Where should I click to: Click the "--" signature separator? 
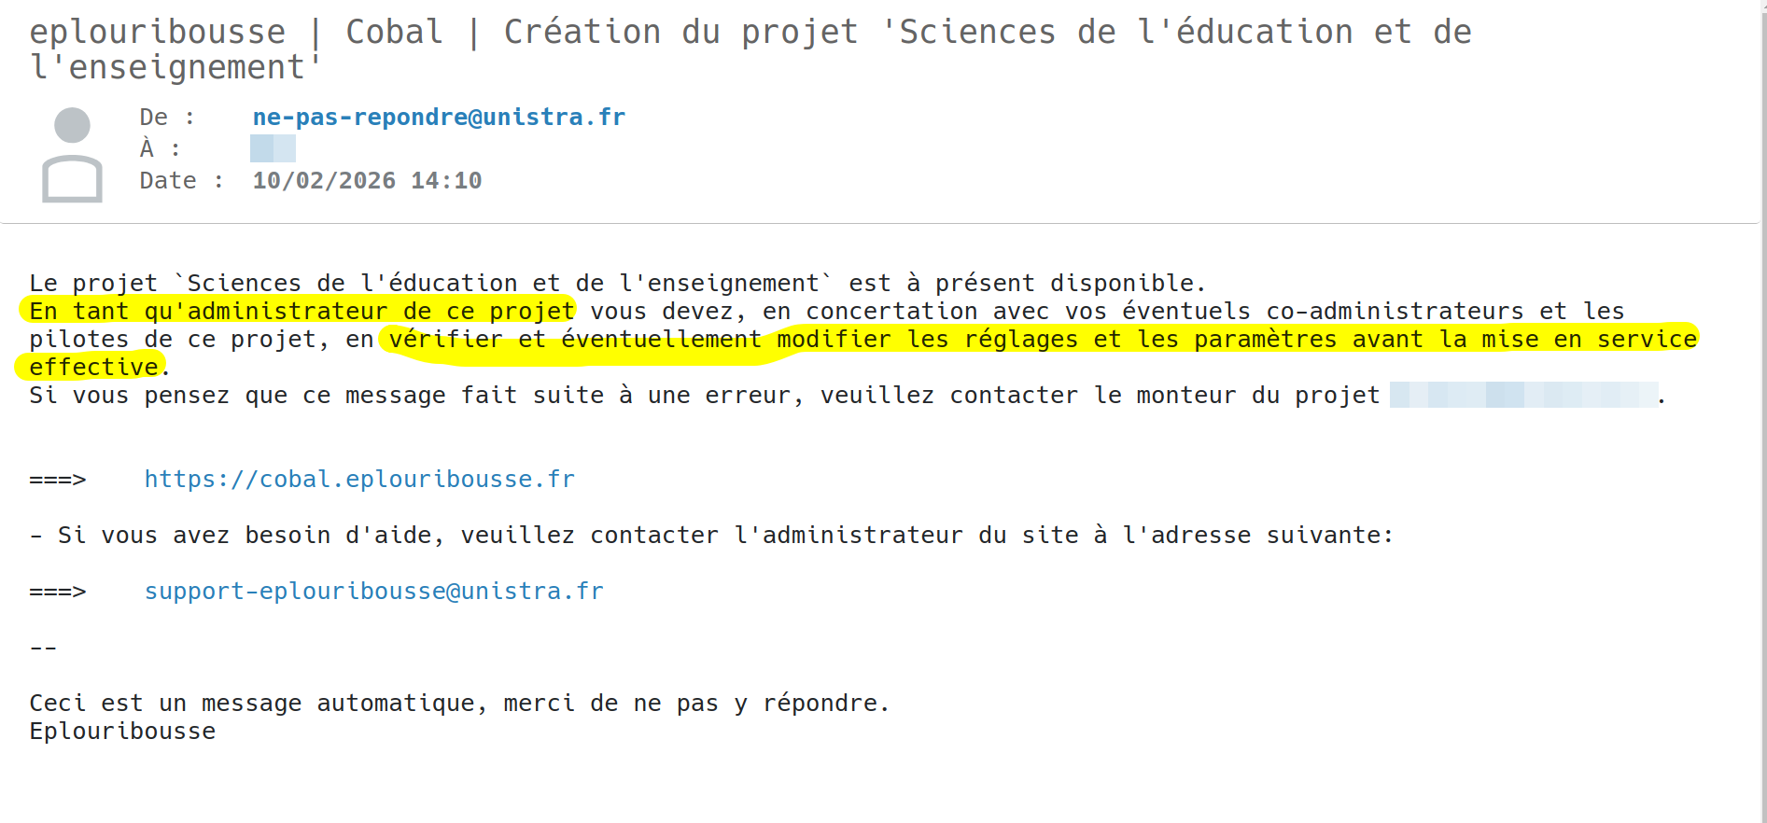click(x=43, y=648)
